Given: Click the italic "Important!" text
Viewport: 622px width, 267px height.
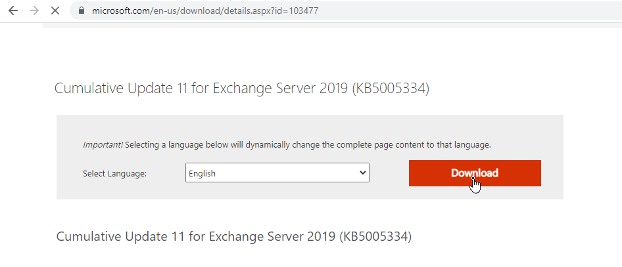Looking at the screenshot, I should [x=103, y=145].
